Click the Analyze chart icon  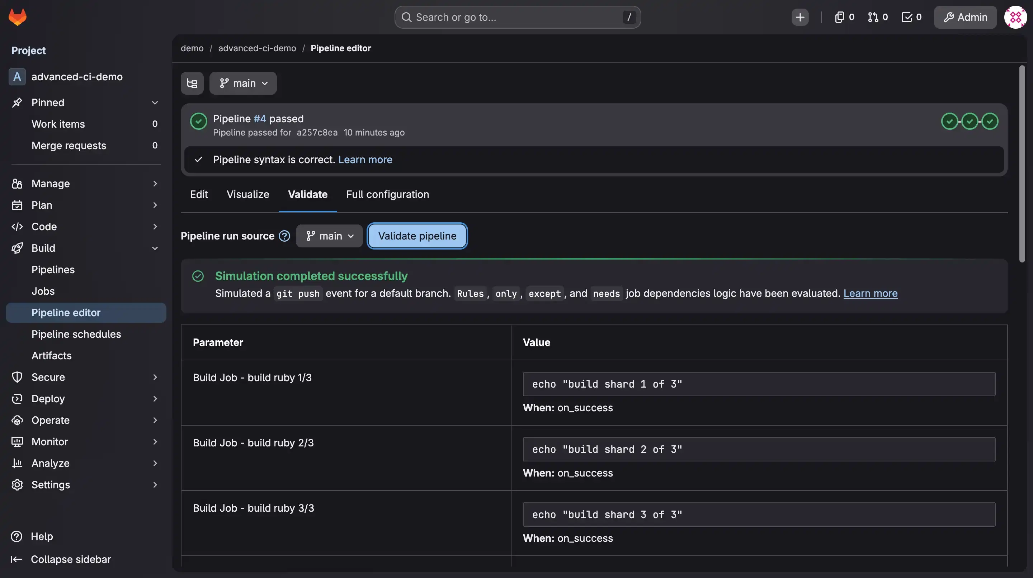tap(17, 463)
